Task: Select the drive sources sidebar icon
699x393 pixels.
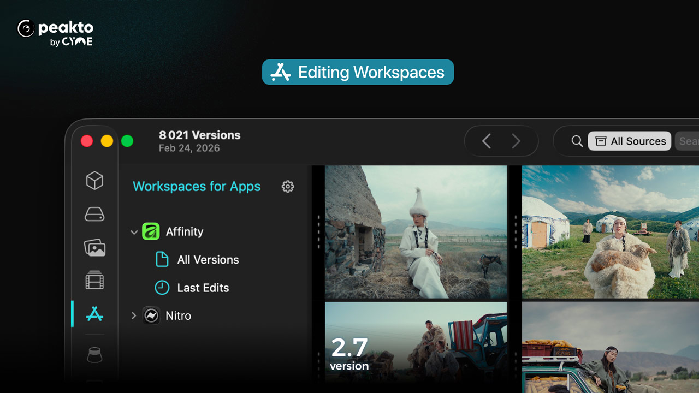Action: [x=94, y=215]
